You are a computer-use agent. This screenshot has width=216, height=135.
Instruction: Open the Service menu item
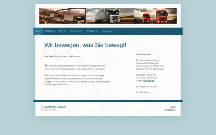coord(63,31)
